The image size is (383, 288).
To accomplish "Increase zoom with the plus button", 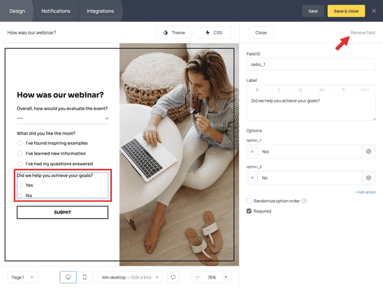I will click(226, 277).
